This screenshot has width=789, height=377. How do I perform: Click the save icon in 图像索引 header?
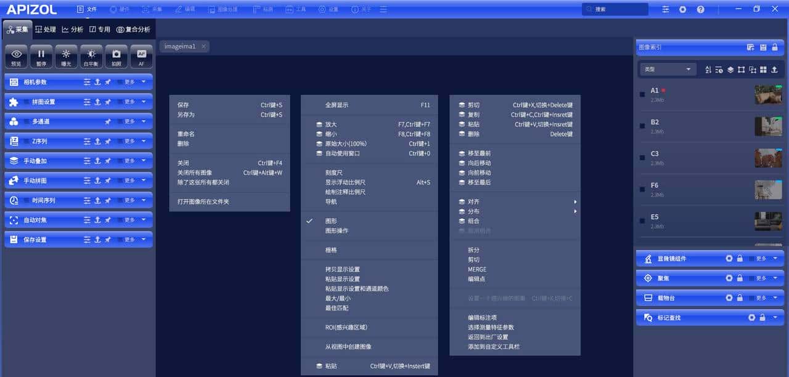coord(764,47)
